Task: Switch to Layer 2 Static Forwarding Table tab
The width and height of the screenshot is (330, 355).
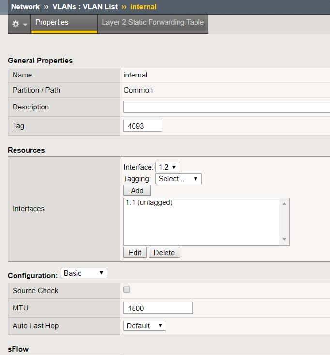Action: [152, 22]
